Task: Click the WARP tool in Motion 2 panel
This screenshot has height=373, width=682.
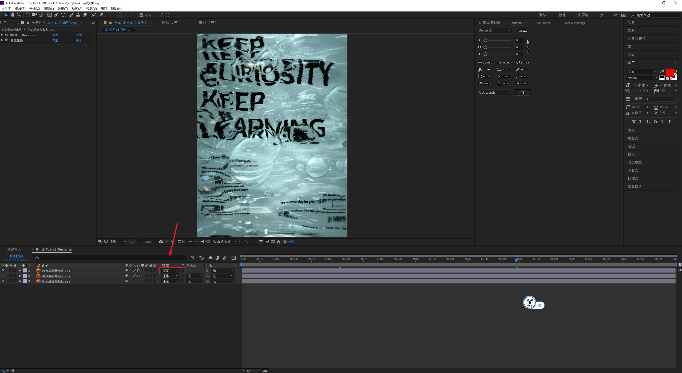Action: coord(483,84)
